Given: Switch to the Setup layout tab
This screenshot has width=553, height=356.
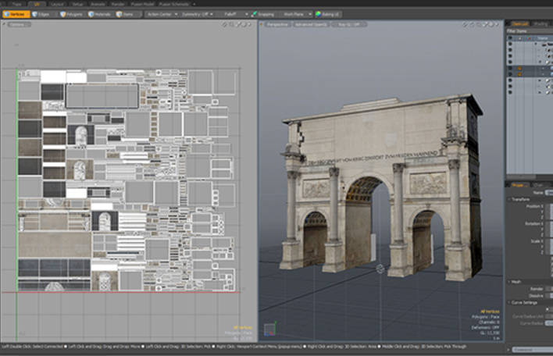Looking at the screenshot, I should [77, 4].
